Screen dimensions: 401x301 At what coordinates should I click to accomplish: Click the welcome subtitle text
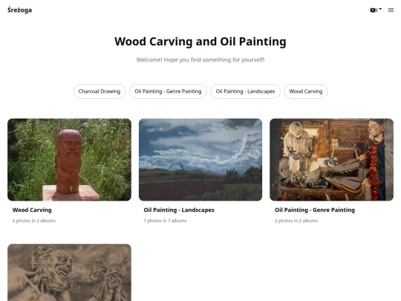200,60
